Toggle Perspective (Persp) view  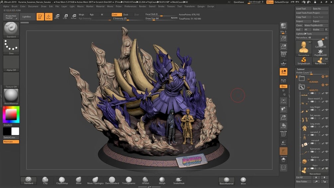click(283, 54)
